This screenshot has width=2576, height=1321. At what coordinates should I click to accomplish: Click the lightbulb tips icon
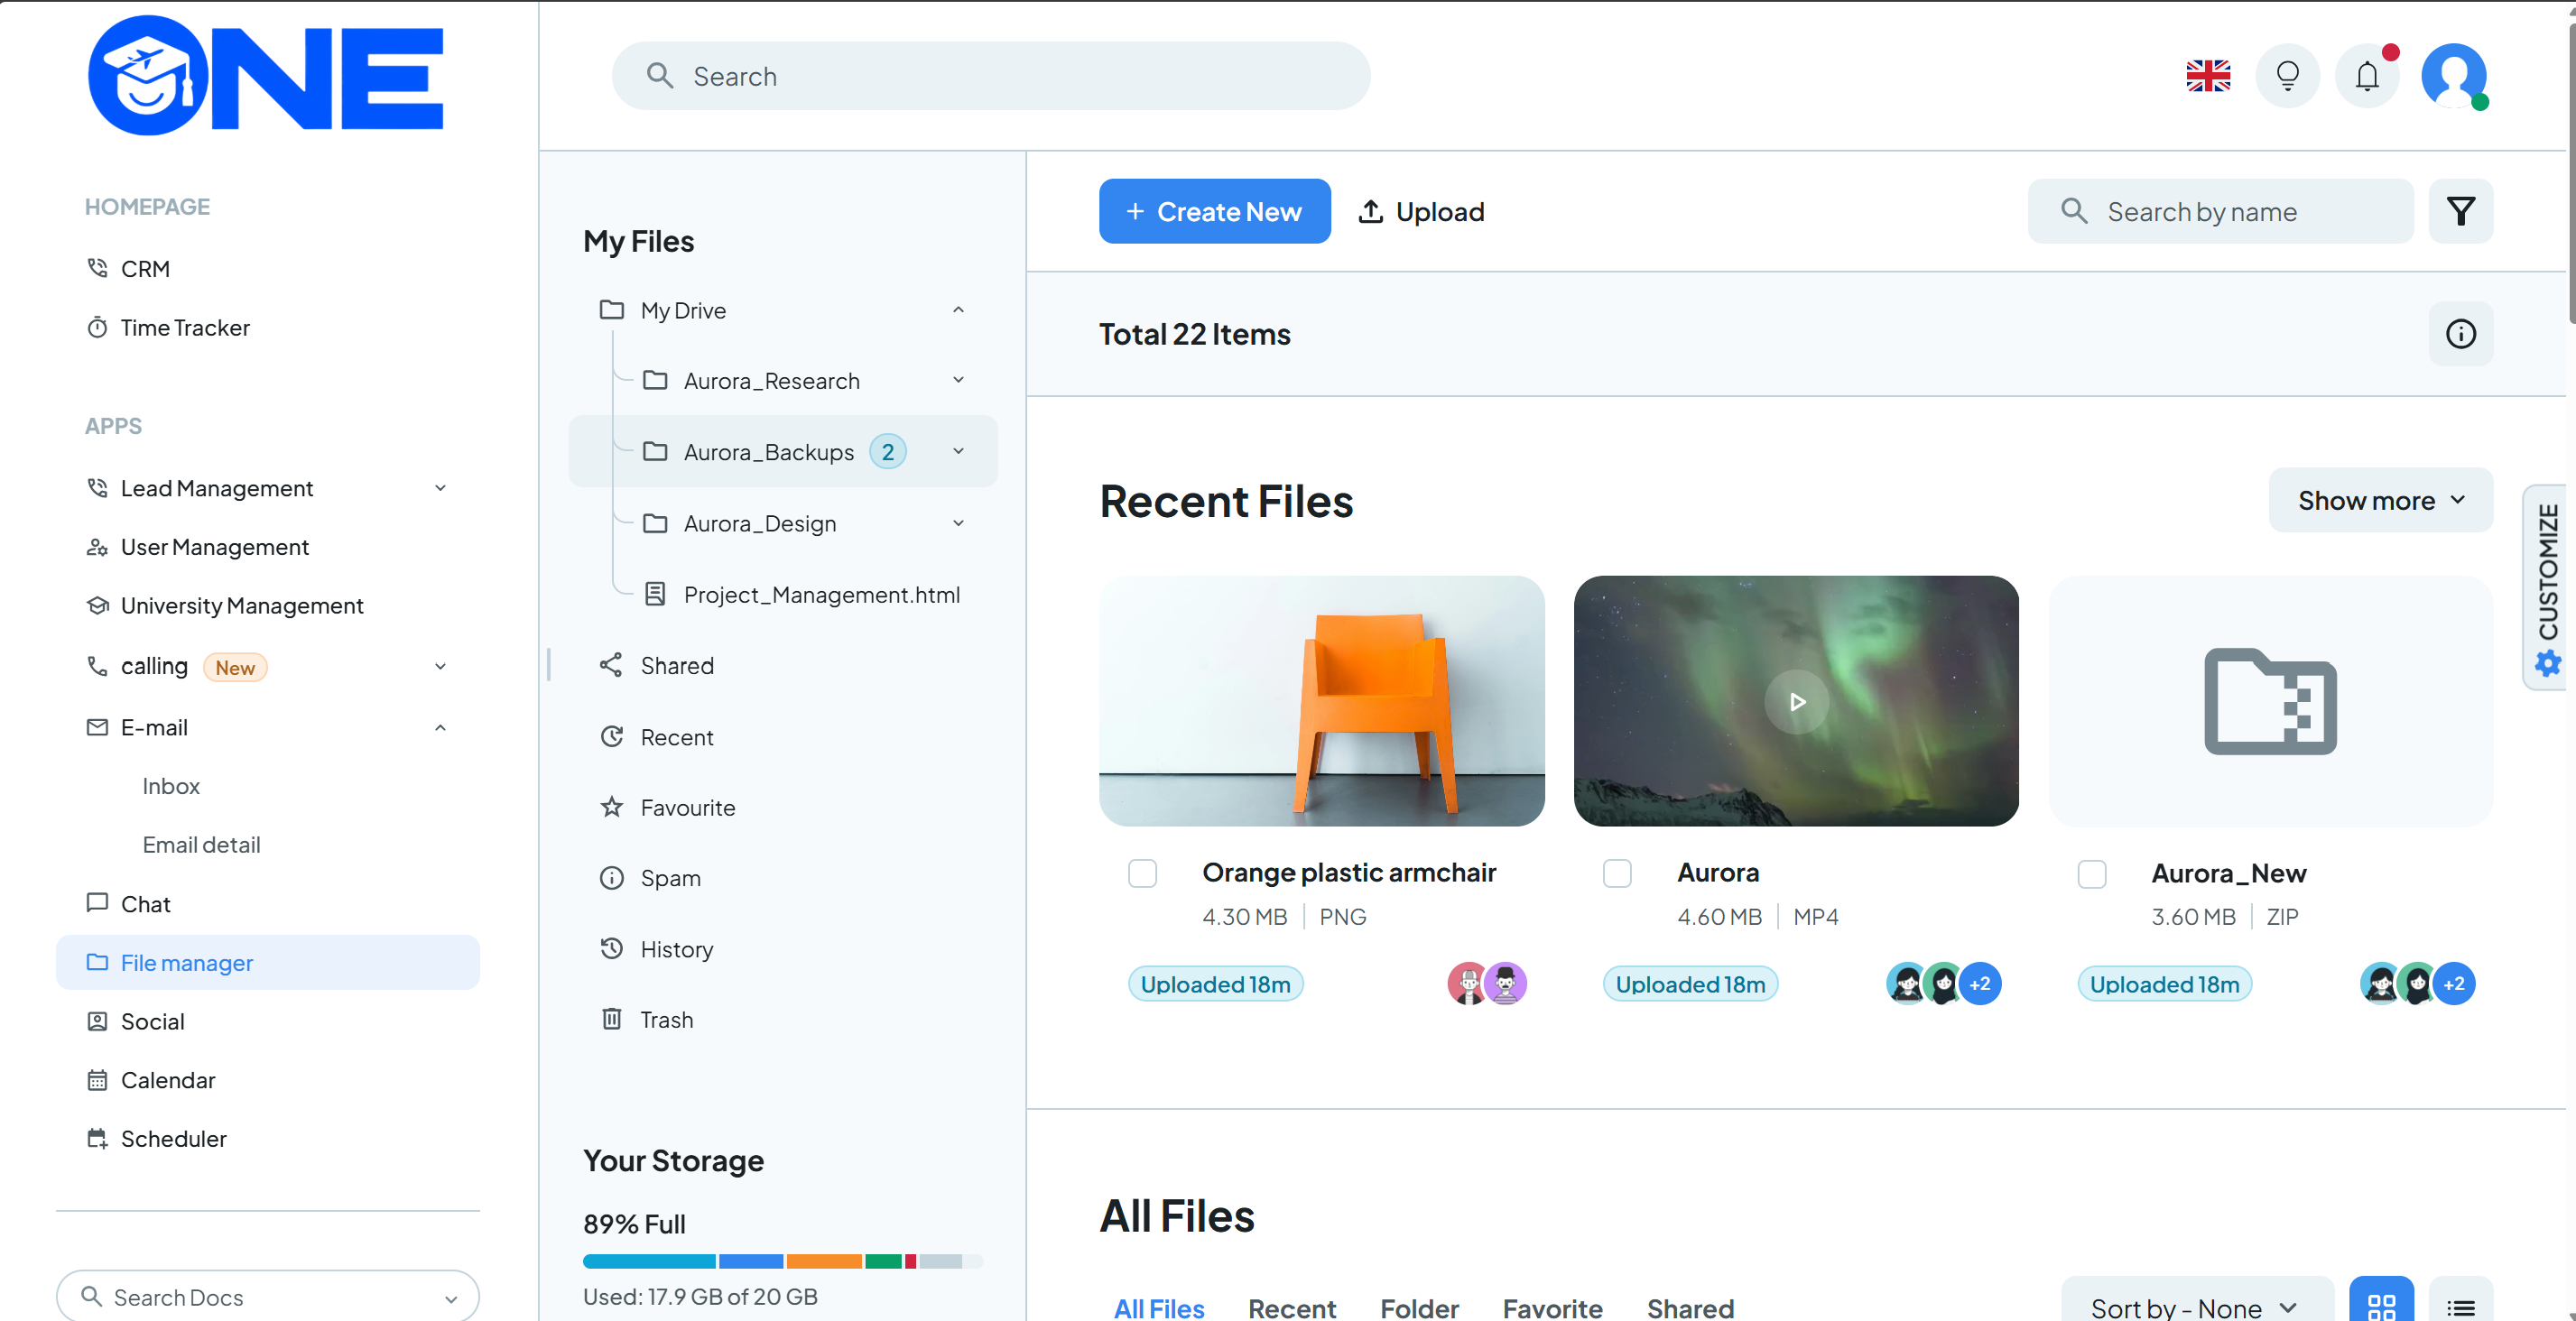tap(2287, 76)
